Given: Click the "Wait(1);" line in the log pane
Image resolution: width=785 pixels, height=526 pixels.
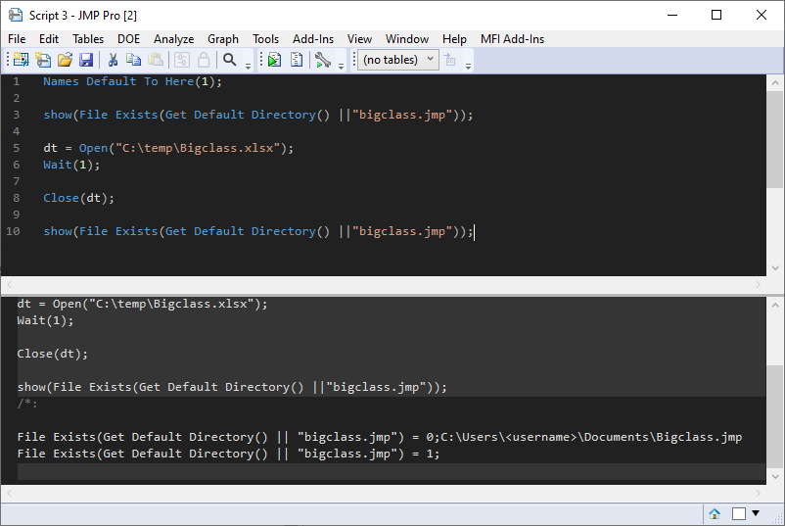Looking at the screenshot, I should 46,320.
